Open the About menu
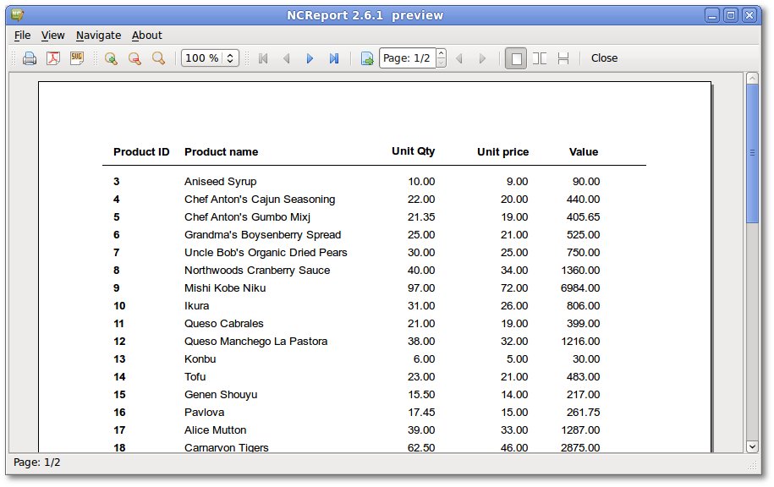 point(146,36)
